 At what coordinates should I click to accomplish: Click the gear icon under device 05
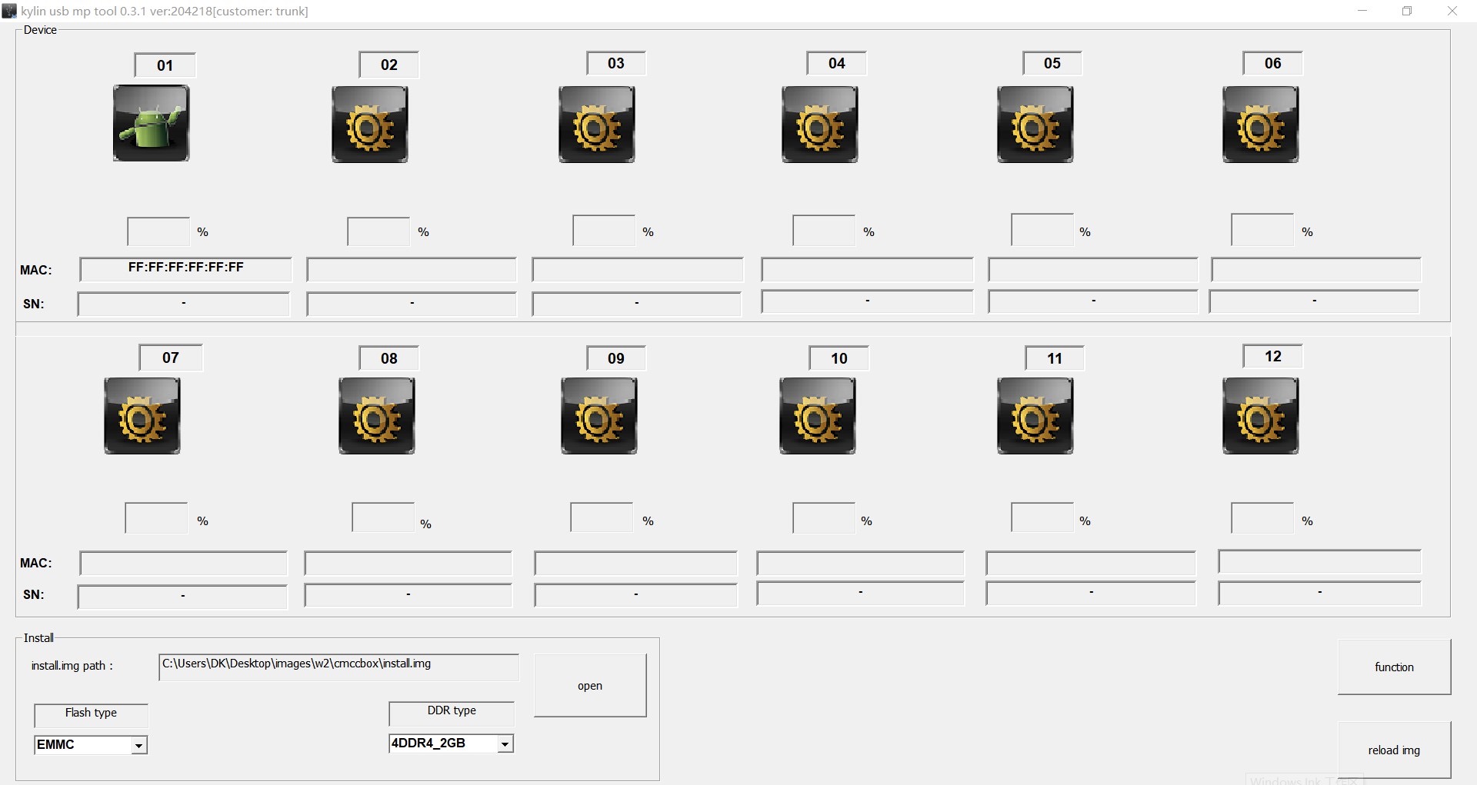[1035, 125]
